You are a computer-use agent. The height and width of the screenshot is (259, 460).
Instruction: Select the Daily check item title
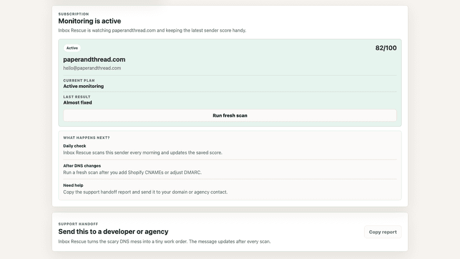click(x=74, y=146)
